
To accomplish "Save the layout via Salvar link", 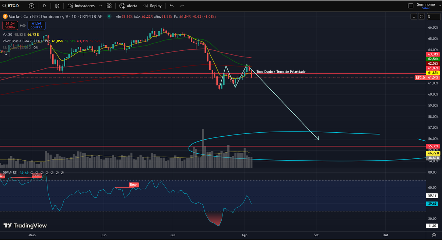I will click(426, 8).
